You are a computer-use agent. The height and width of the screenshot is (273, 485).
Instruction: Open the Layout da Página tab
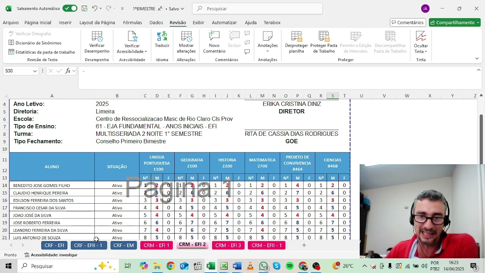[x=97, y=23]
